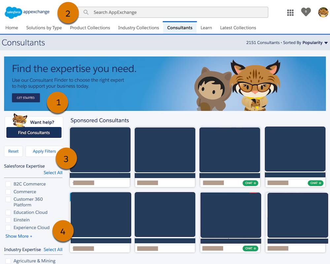Image resolution: width=330 pixels, height=264 pixels.
Task: Expand Show More + expertise options
Action: 19,236
